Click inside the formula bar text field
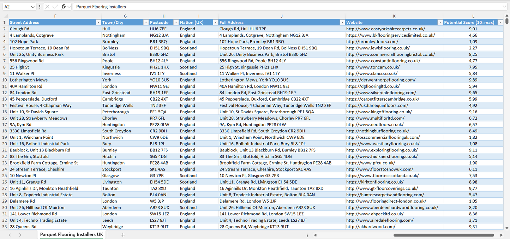510x239 pixels. (x=282, y=7)
